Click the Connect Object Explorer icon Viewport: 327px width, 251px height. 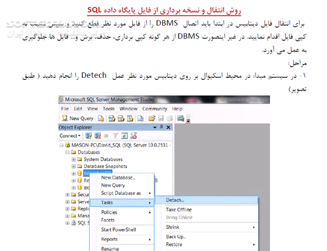point(89,136)
